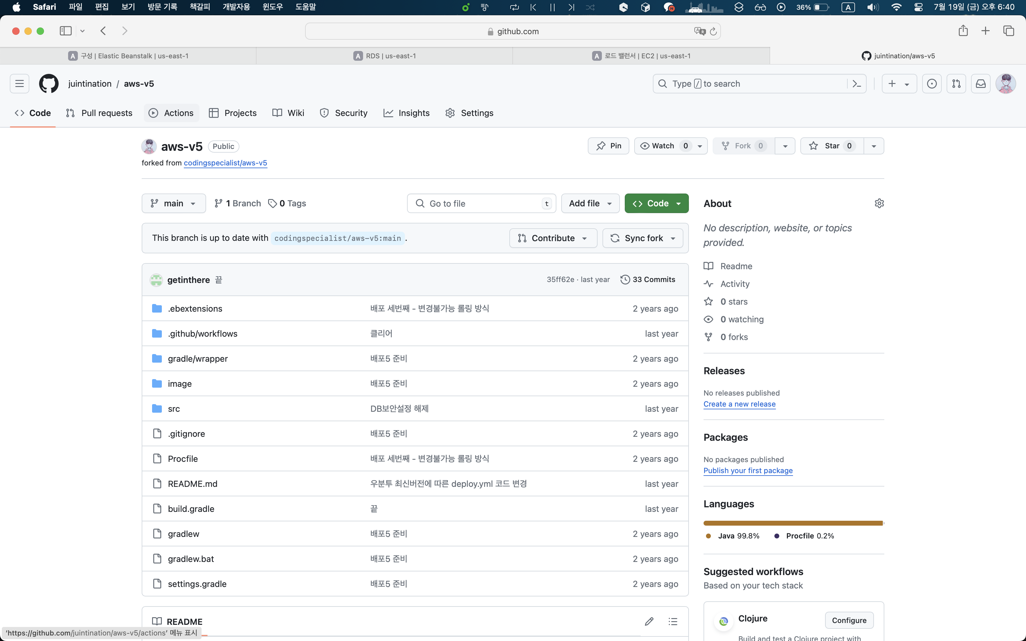Toggle Star on this repository

tap(831, 146)
